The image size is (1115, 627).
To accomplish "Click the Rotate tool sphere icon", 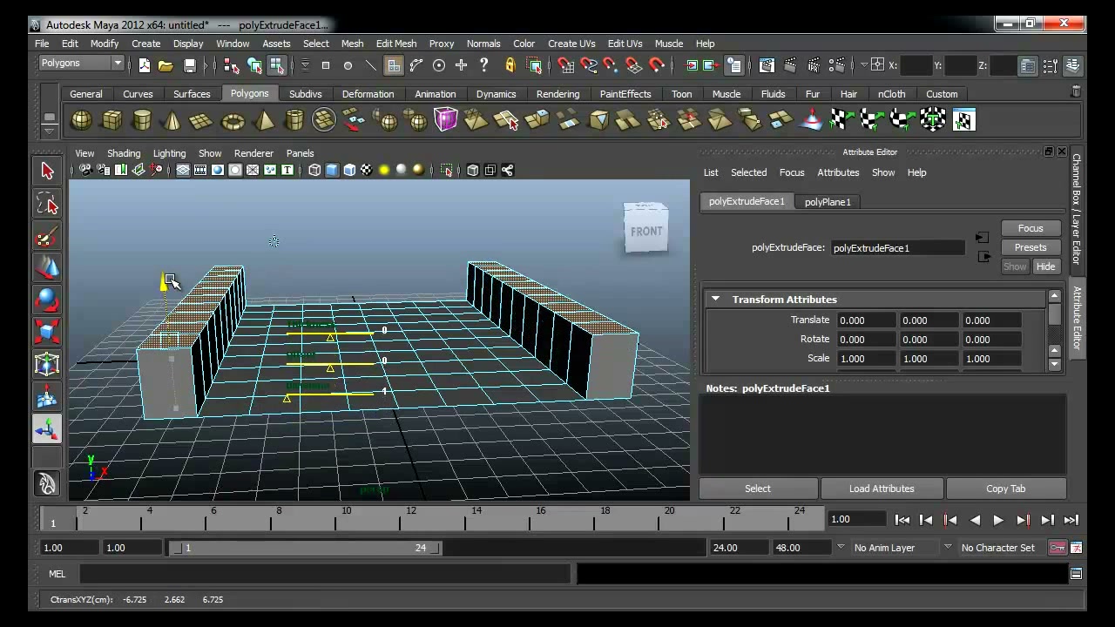I will pos(47,300).
